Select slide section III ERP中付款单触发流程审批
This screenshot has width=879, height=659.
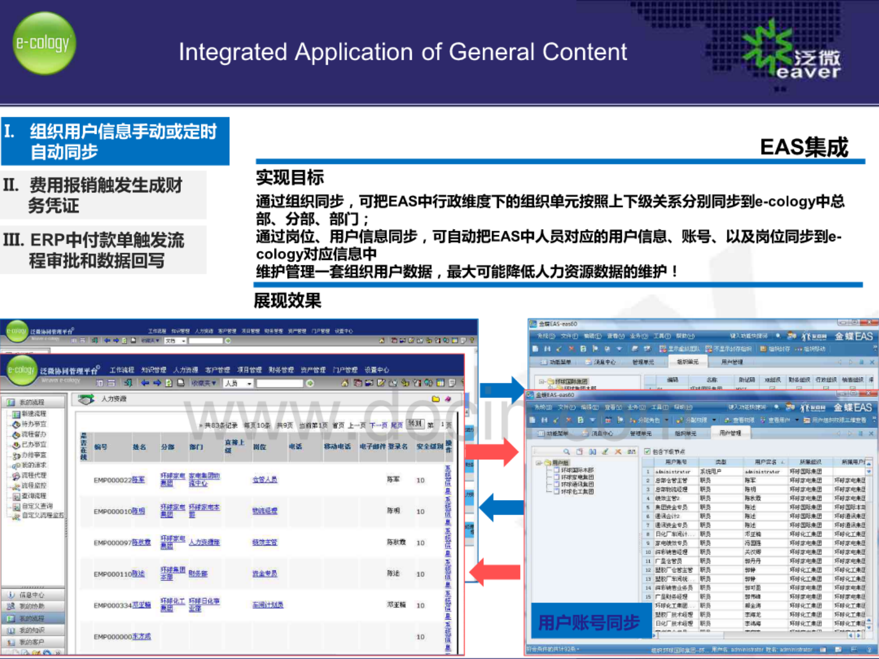coord(103,250)
